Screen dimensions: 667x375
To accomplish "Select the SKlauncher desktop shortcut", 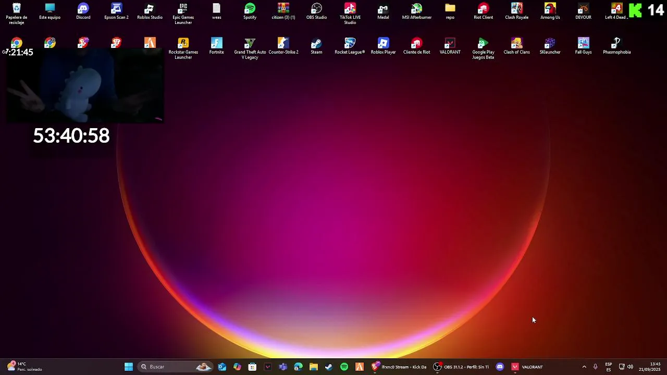I will tap(550, 46).
